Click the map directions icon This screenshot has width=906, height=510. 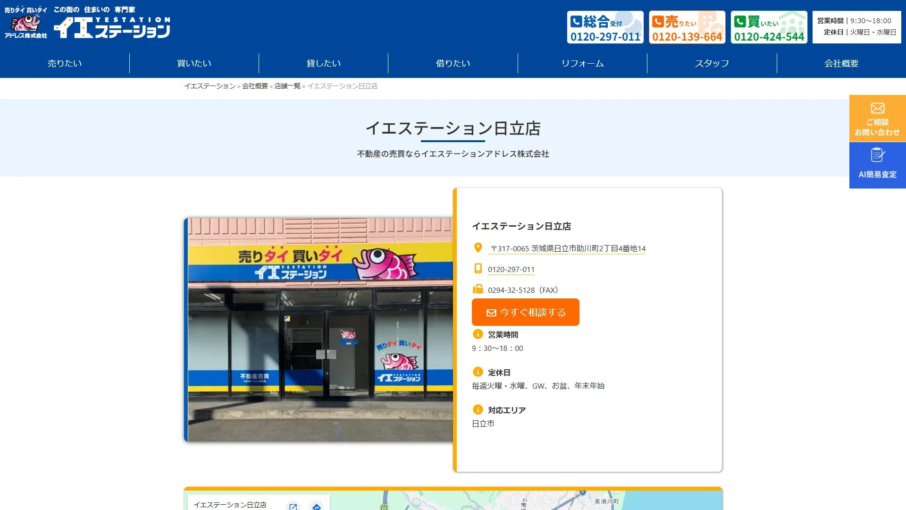(317, 506)
